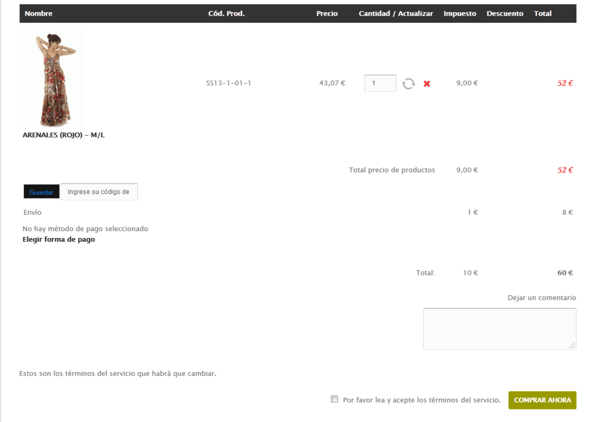Click the 8 € shipping total

click(x=567, y=213)
